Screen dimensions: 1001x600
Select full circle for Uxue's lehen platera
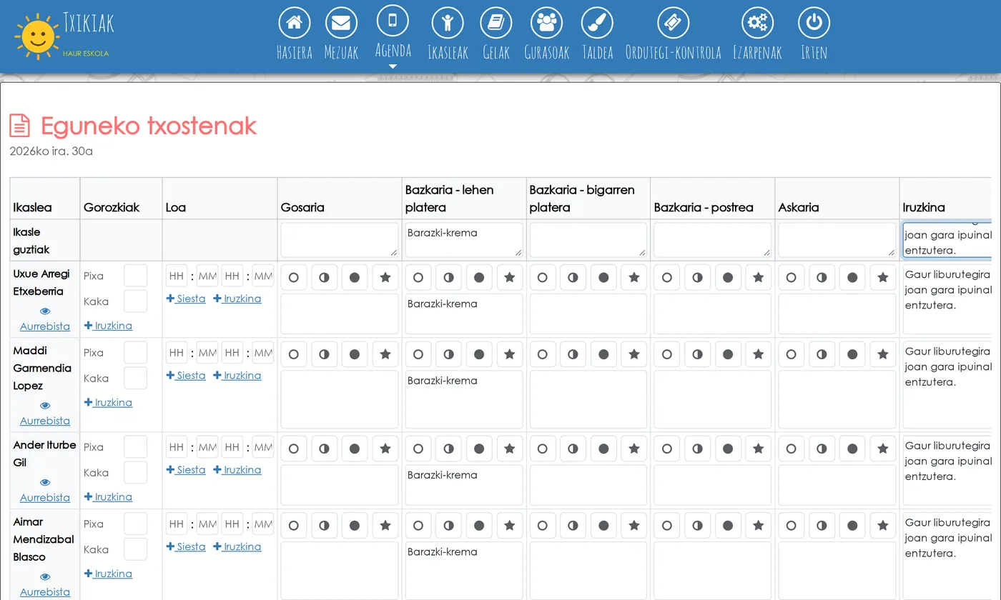tap(479, 277)
